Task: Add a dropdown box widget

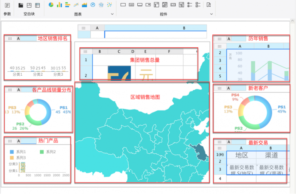Action: [x=148, y=5]
